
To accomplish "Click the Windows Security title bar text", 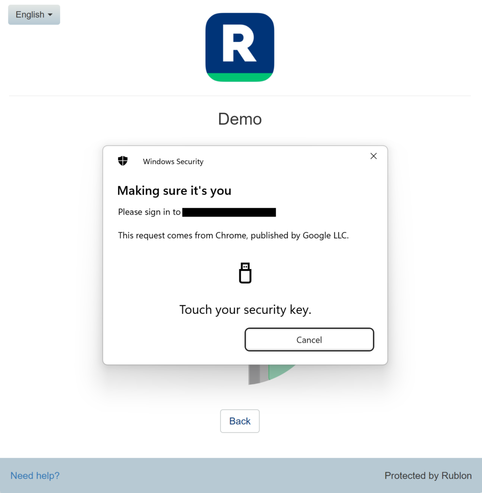I will tap(173, 161).
